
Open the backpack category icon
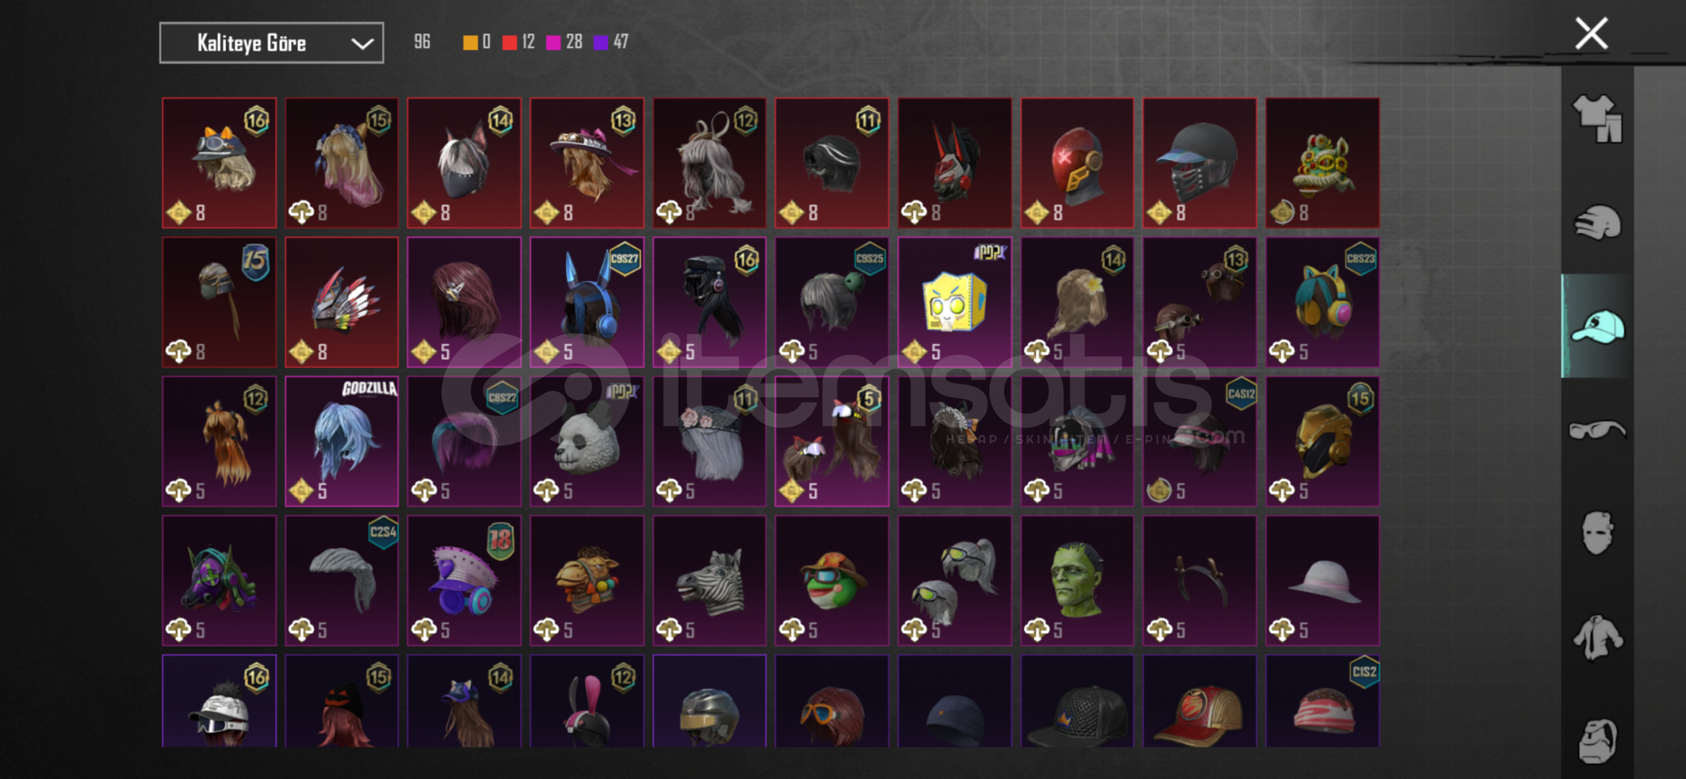(1597, 741)
